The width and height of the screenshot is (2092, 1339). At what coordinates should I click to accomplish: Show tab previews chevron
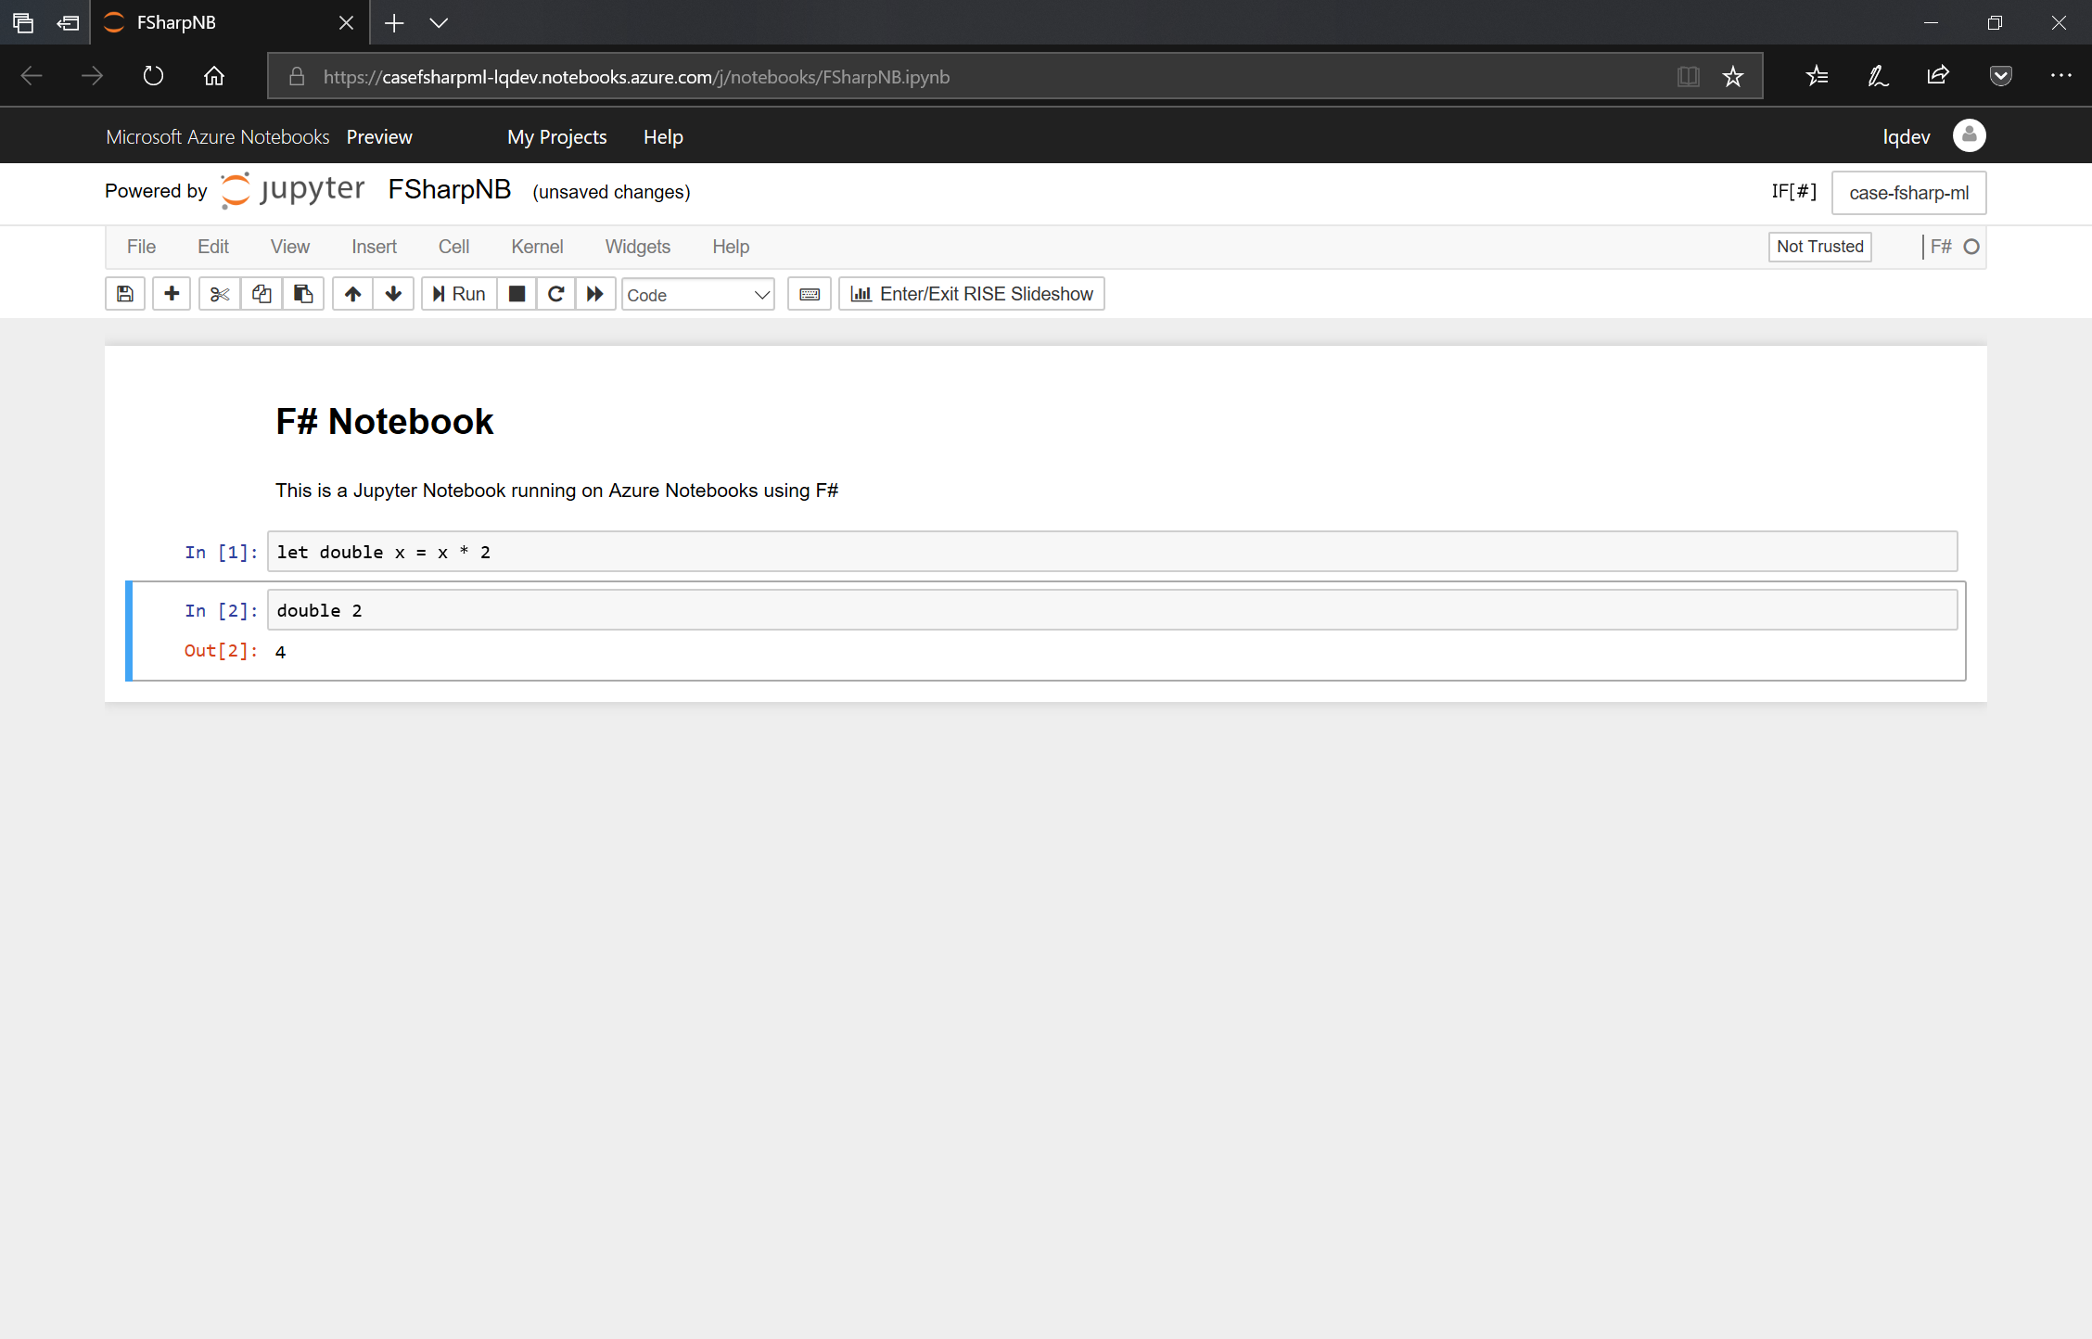pyautogui.click(x=439, y=23)
